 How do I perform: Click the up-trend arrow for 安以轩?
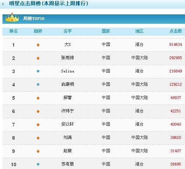tap(38, 125)
